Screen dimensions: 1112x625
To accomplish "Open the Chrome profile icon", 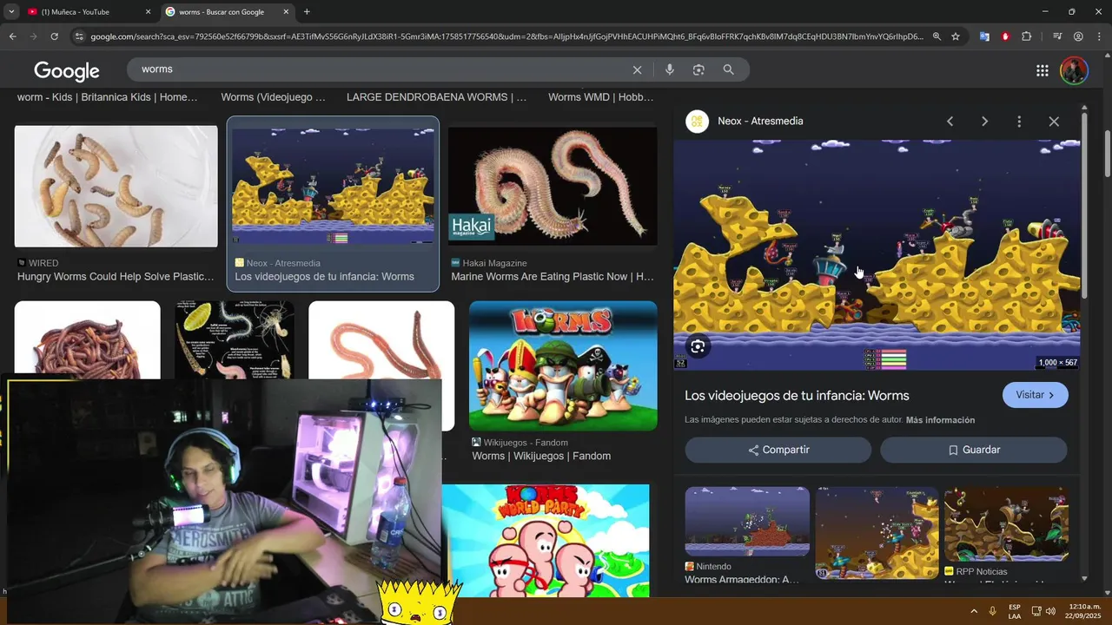I will point(1078,36).
